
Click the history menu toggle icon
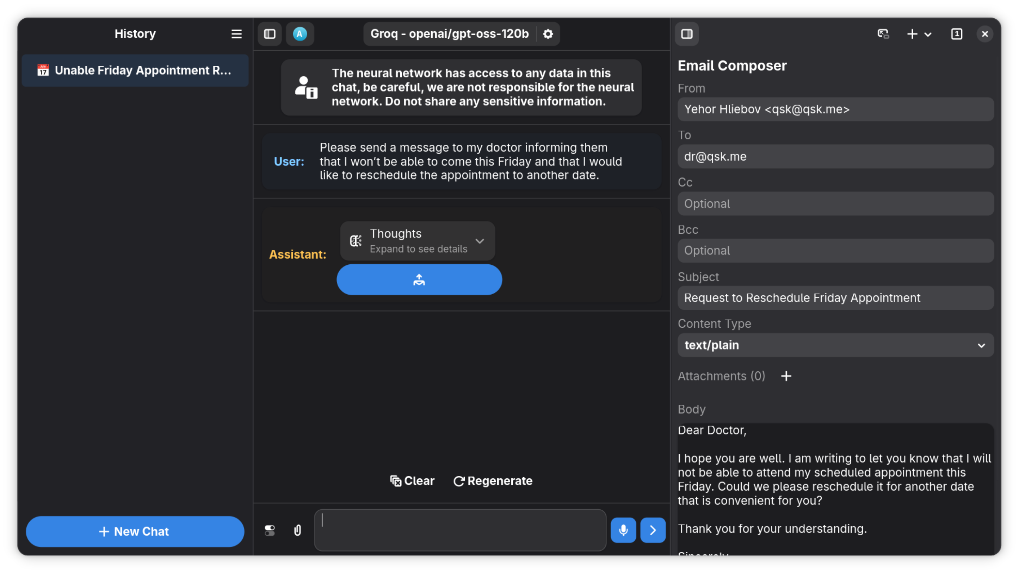click(x=236, y=34)
